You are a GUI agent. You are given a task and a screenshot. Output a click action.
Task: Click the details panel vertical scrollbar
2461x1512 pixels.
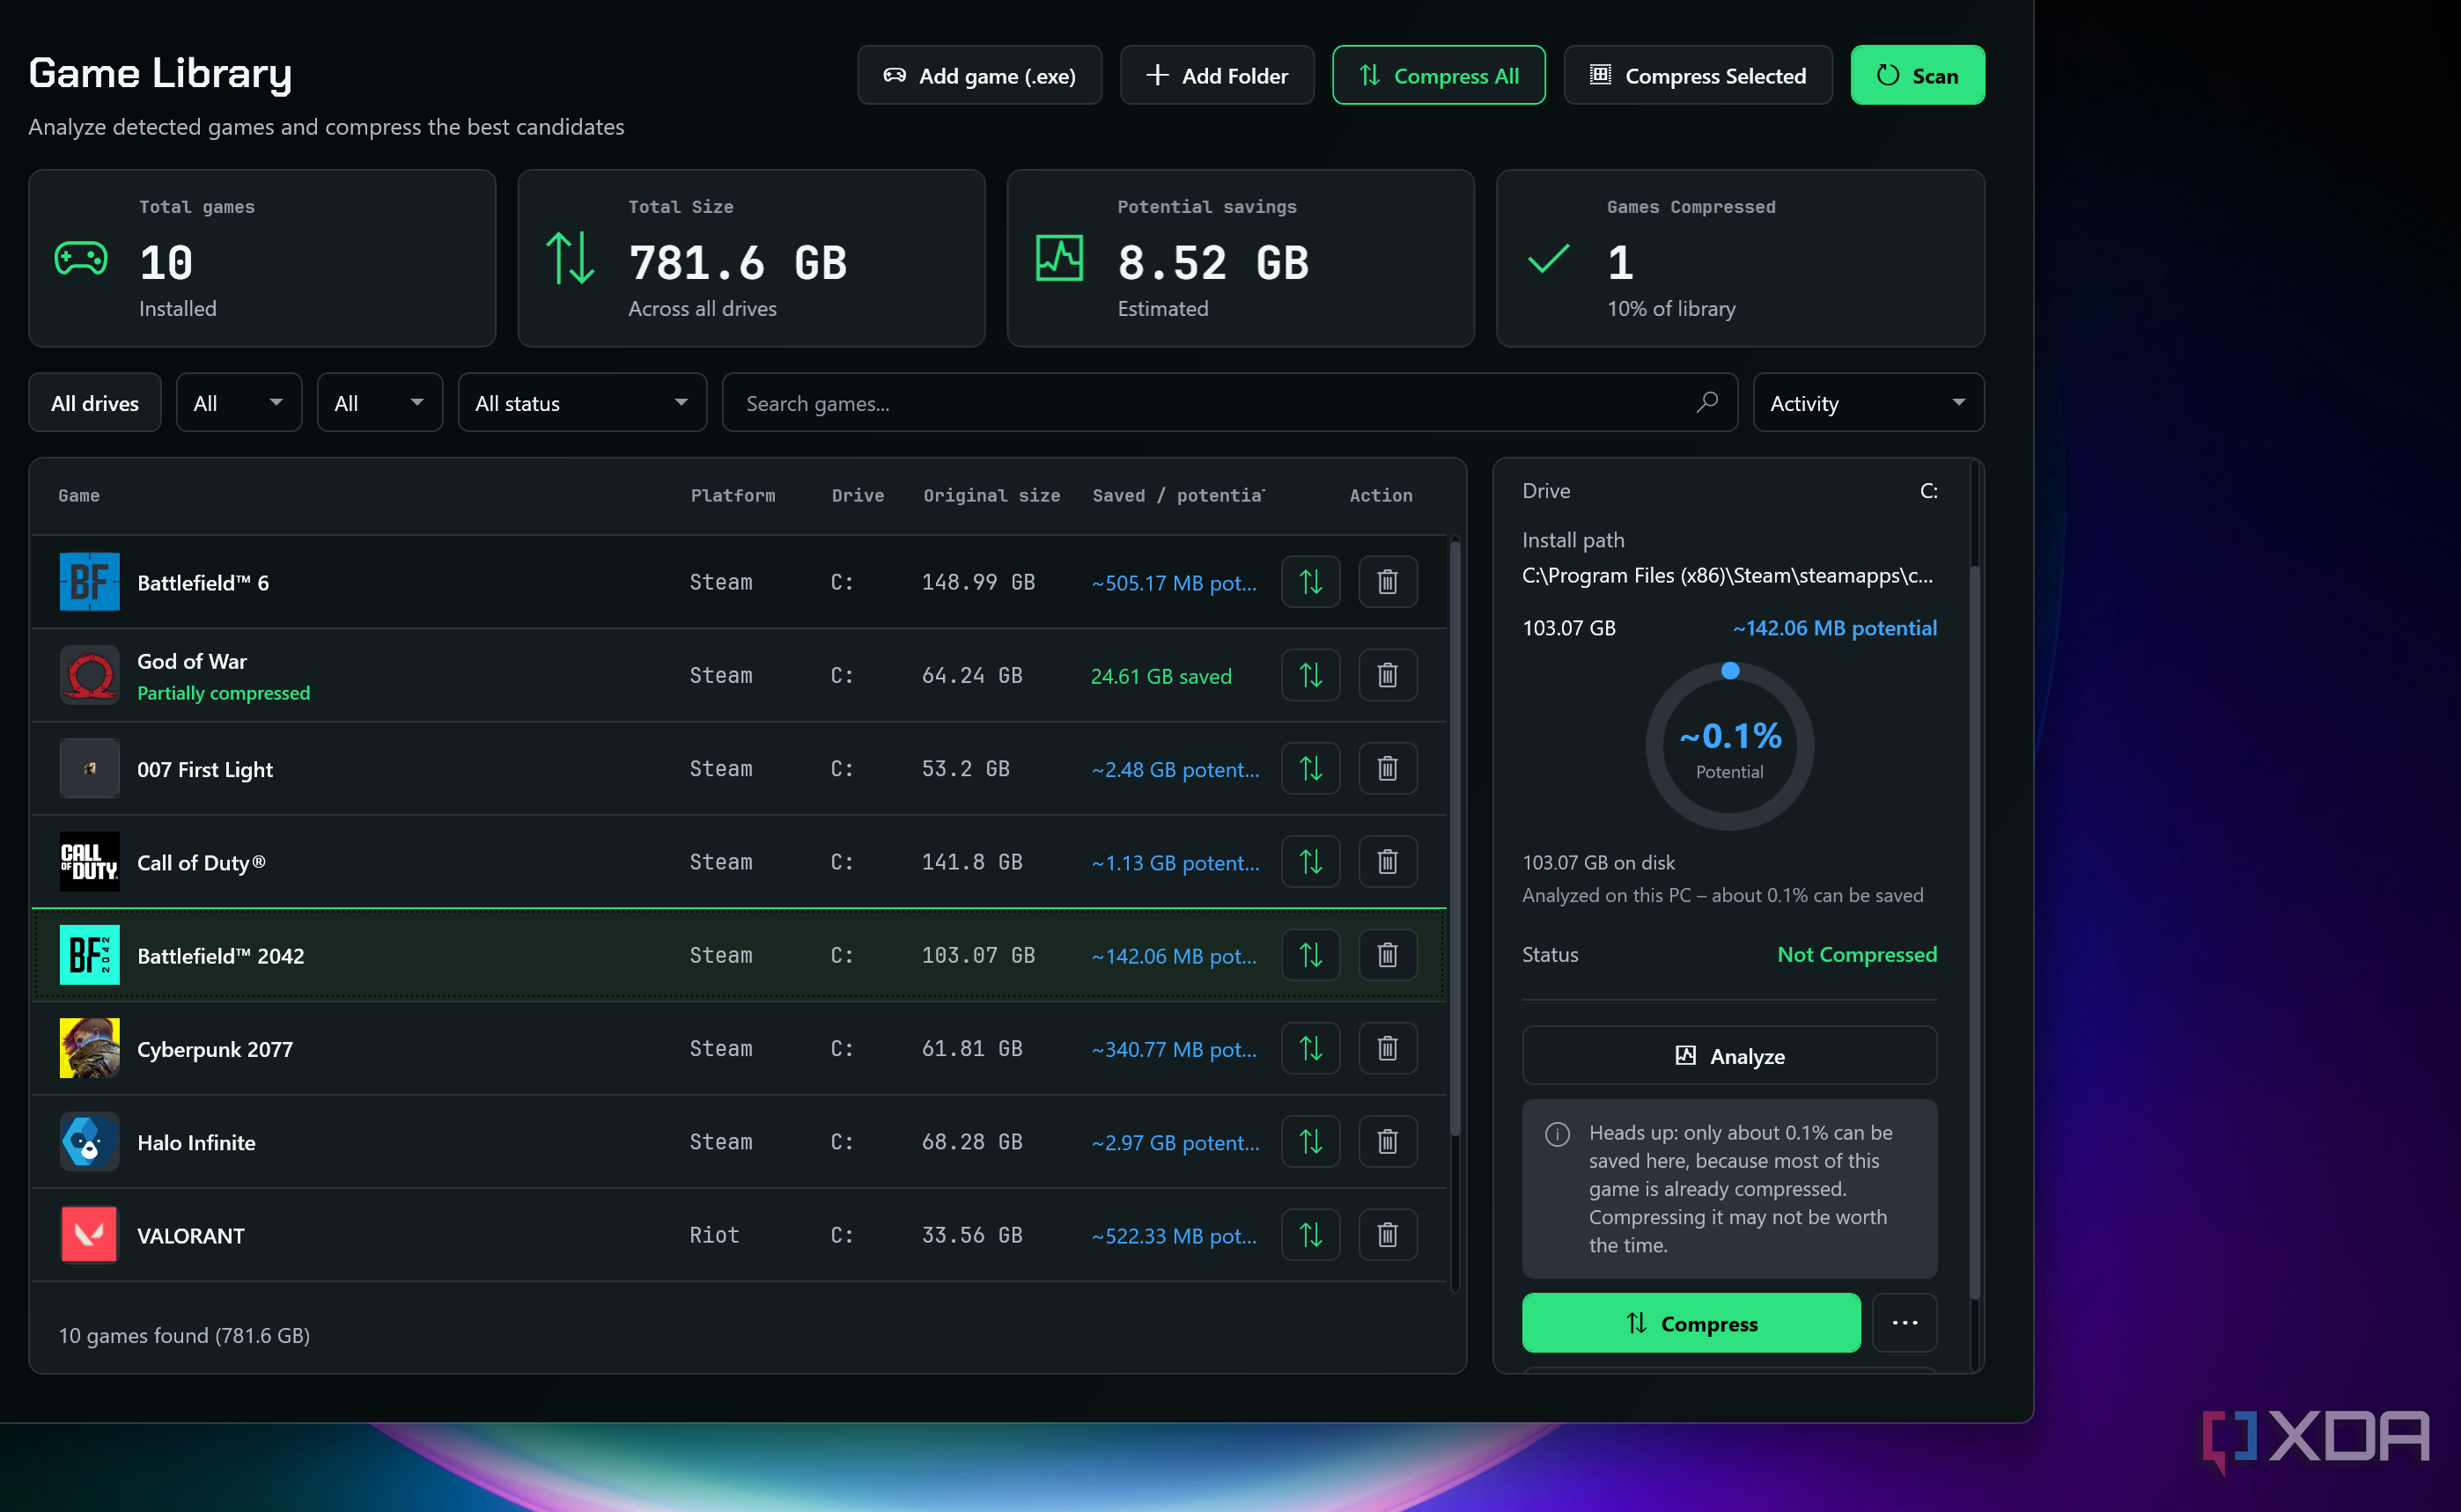(1975, 932)
